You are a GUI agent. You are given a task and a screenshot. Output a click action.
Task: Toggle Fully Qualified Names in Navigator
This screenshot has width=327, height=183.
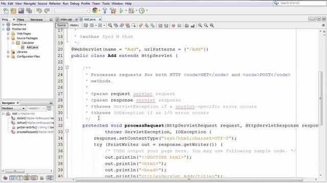coord(42,178)
